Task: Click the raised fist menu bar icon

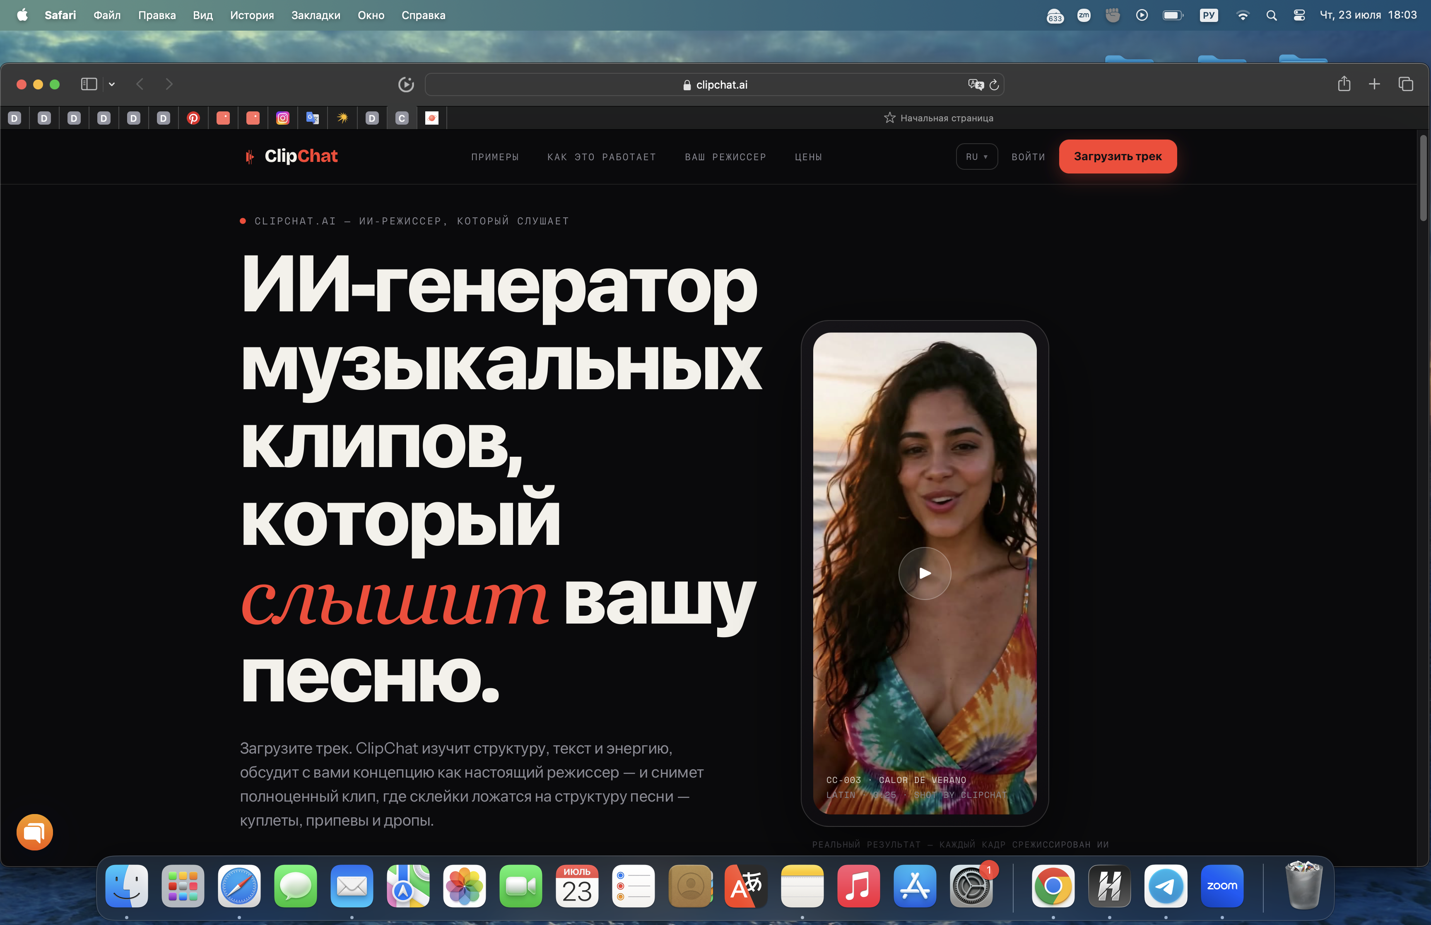Action: [1113, 15]
